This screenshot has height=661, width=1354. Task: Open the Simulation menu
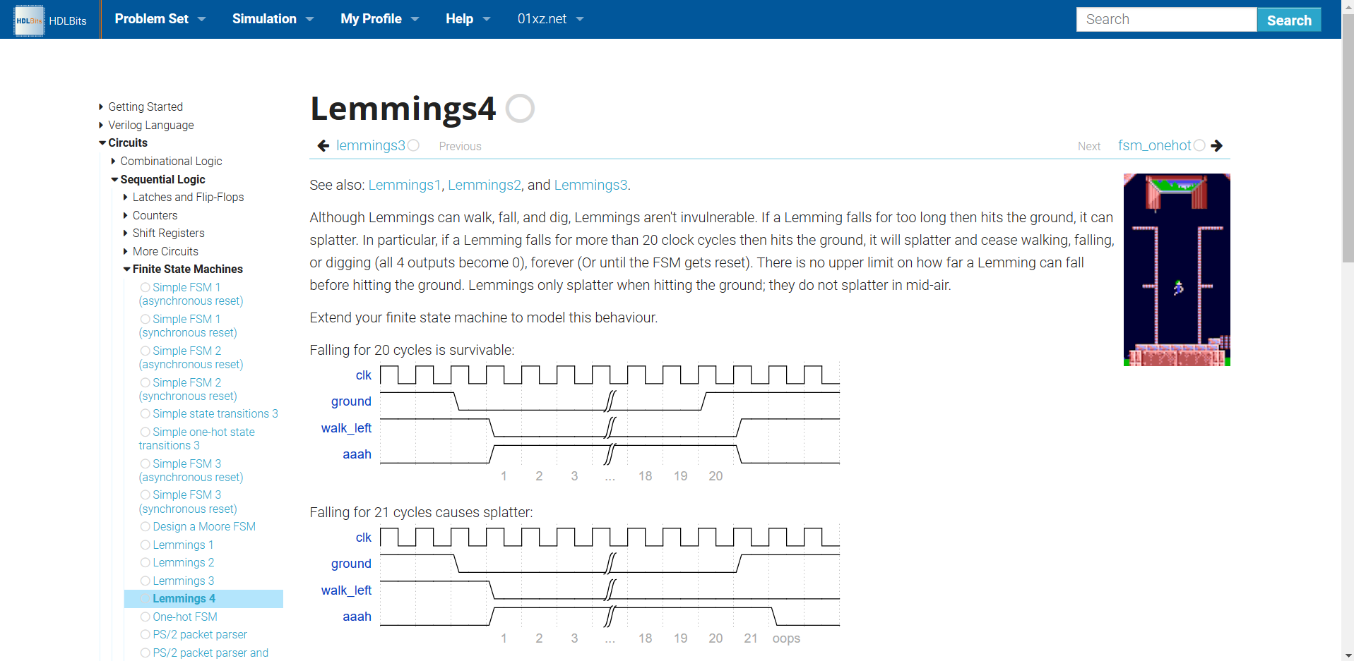273,19
